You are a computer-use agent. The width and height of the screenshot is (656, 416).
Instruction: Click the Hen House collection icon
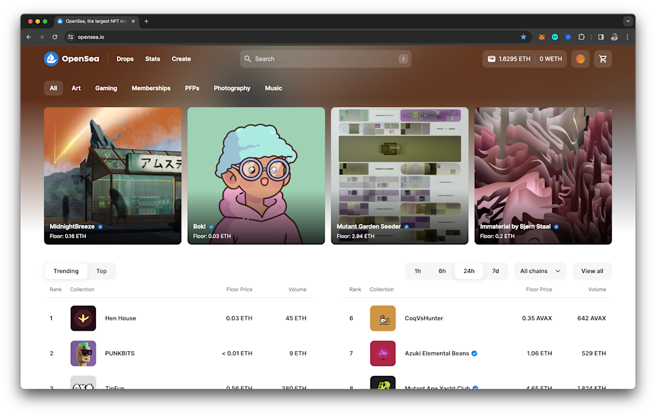pyautogui.click(x=83, y=318)
